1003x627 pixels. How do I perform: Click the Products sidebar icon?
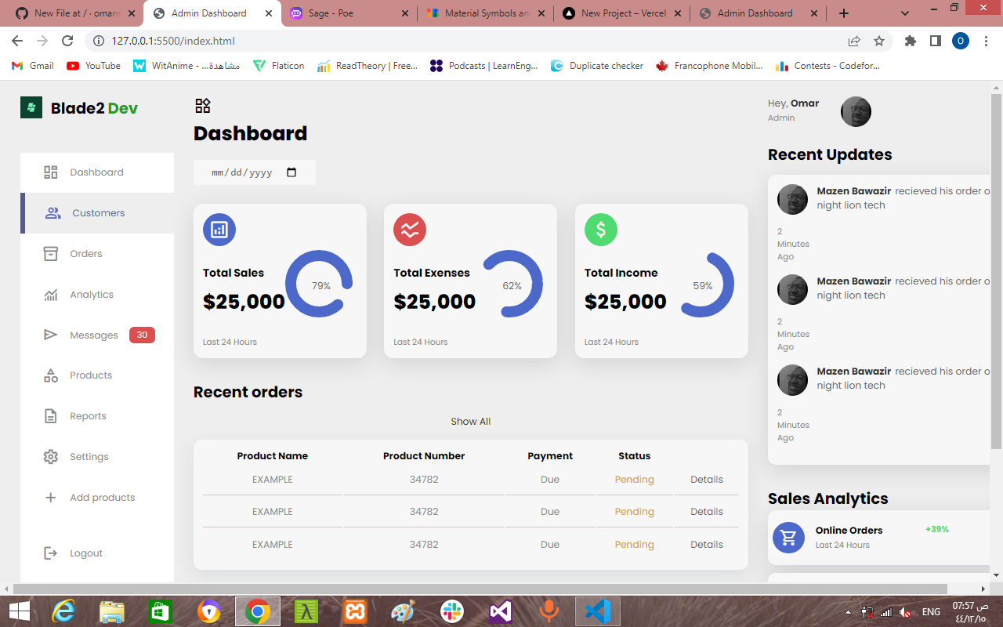coord(50,375)
